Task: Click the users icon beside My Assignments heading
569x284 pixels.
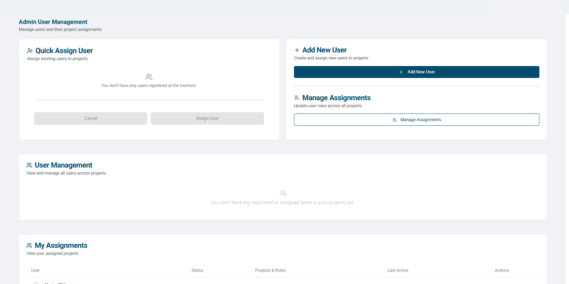Action: (x=29, y=246)
